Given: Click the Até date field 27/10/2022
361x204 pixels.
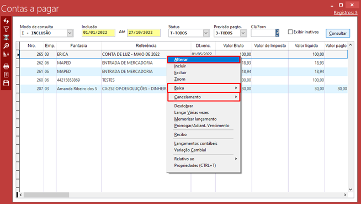Looking at the screenshot, I should tap(144, 33).
